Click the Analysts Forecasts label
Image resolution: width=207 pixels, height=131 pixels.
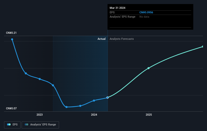tap(122, 39)
